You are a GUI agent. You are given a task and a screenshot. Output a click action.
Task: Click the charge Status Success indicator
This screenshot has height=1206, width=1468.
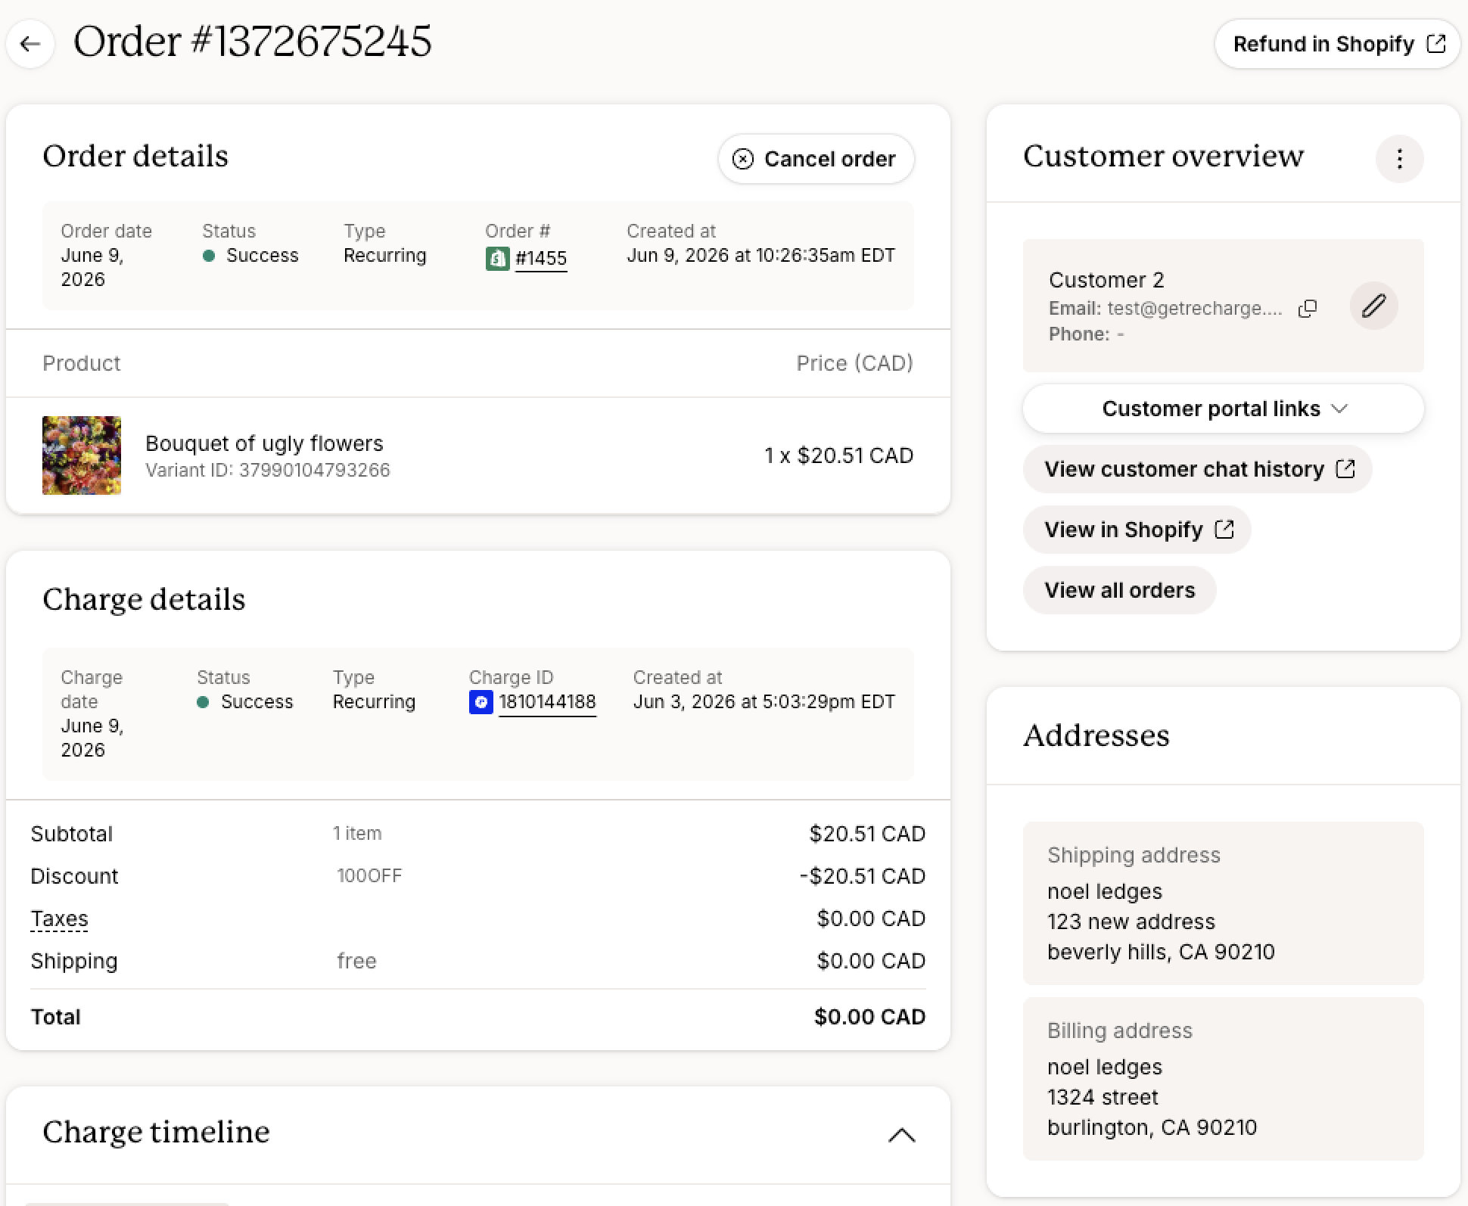click(244, 702)
